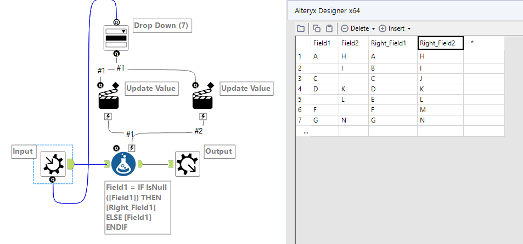Click the paste clipboard icon
The width and height of the screenshot is (523, 244).
tap(329, 28)
